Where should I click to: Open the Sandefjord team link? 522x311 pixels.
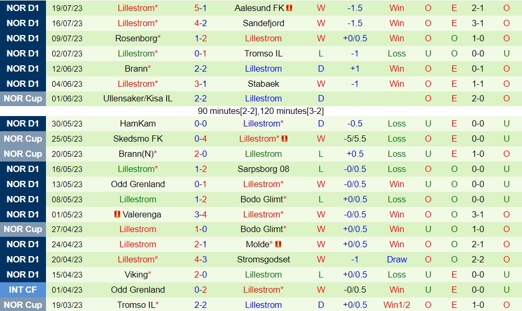[x=263, y=24]
